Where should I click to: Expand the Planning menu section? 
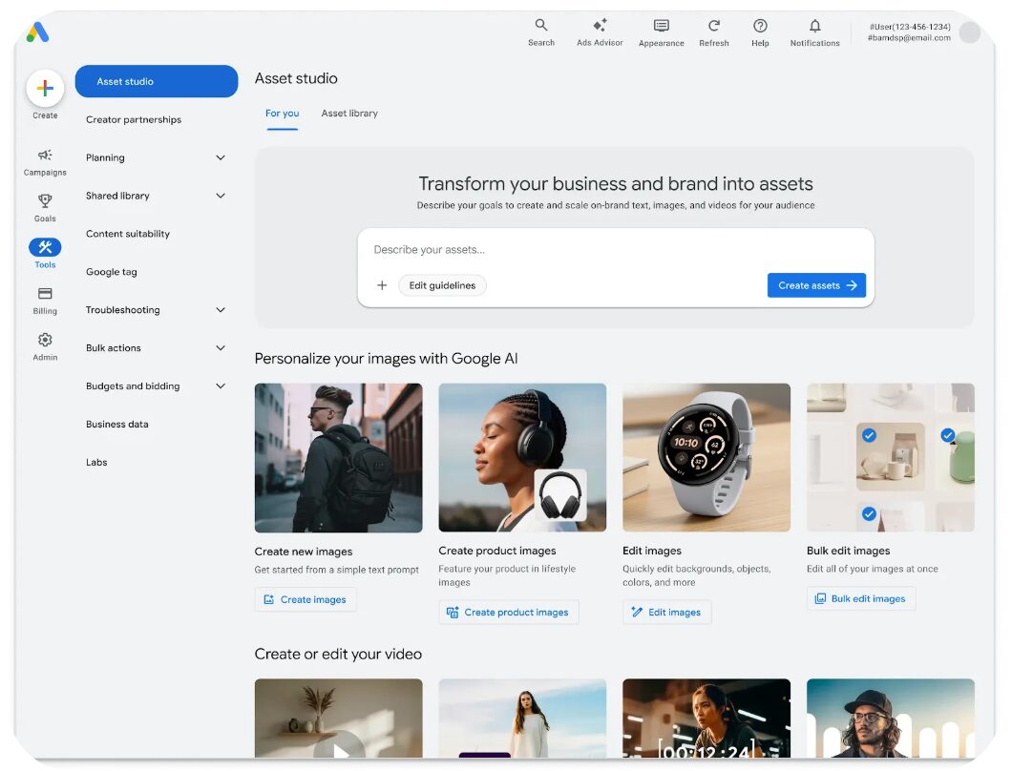pyautogui.click(x=221, y=157)
